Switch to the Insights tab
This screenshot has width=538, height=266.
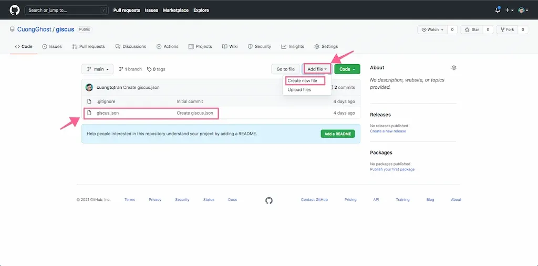[293, 47]
